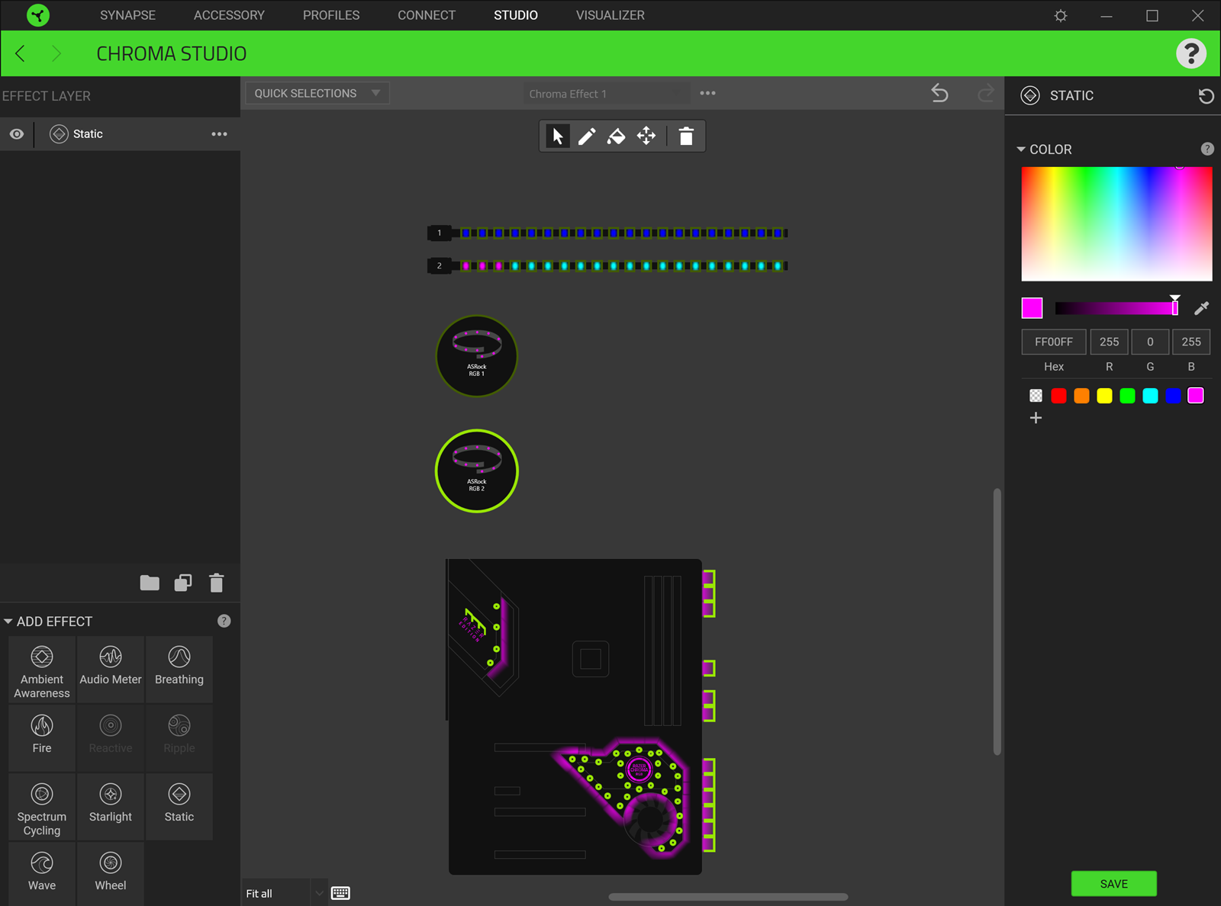The height and width of the screenshot is (906, 1221).
Task: Add Breathing effect
Action: click(179, 670)
